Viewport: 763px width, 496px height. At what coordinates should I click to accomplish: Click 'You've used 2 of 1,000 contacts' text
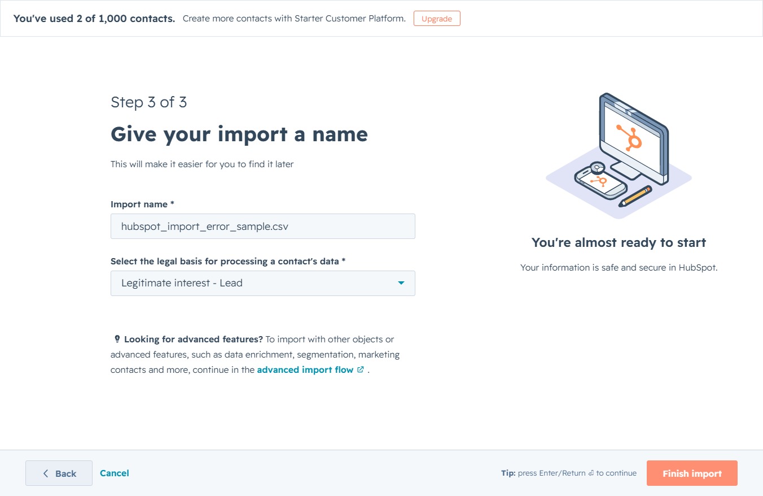94,19
